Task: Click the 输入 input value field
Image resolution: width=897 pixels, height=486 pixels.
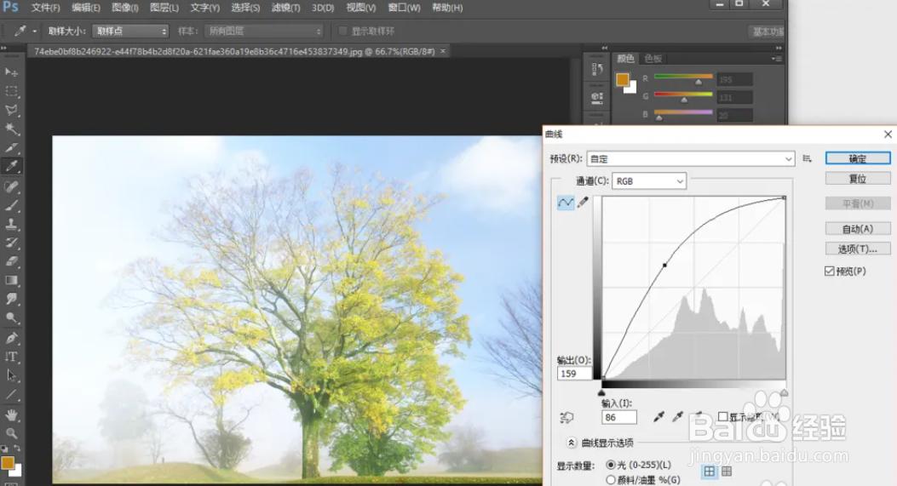Action: 619,417
